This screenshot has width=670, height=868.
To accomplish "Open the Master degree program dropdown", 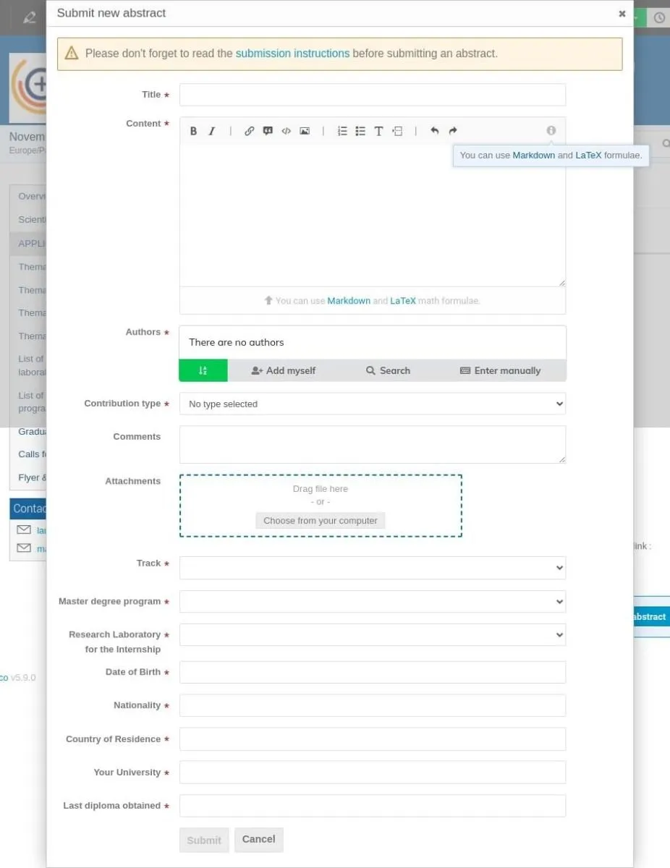I will click(372, 601).
